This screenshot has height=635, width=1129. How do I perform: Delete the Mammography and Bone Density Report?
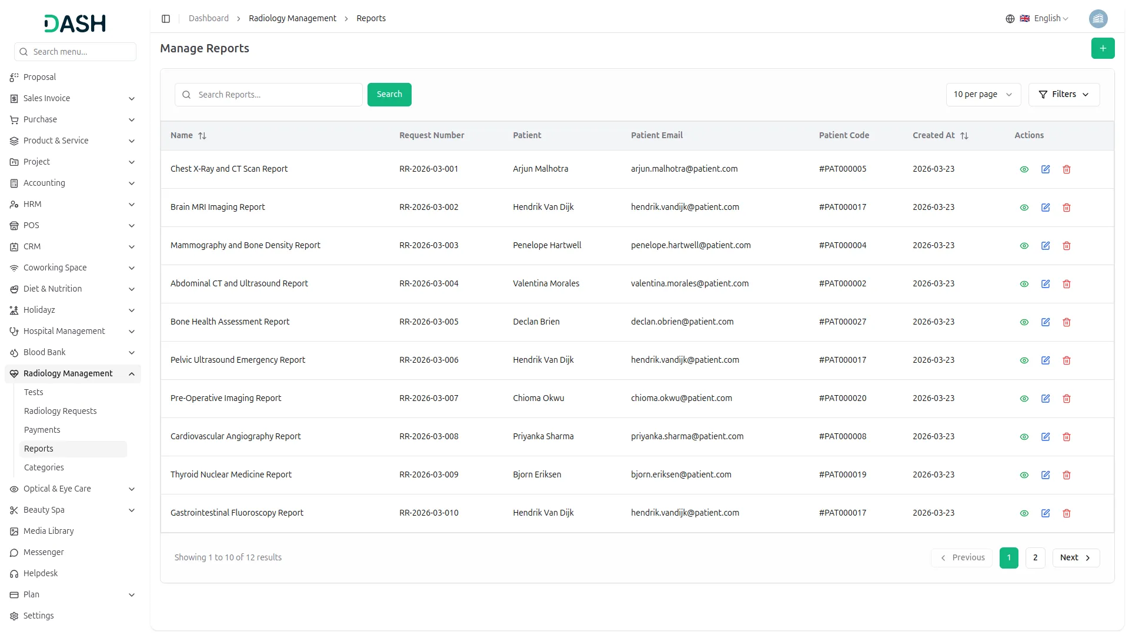(x=1066, y=246)
